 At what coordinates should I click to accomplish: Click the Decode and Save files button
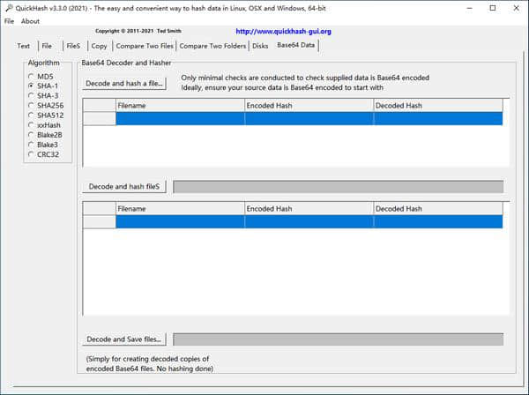coord(124,339)
